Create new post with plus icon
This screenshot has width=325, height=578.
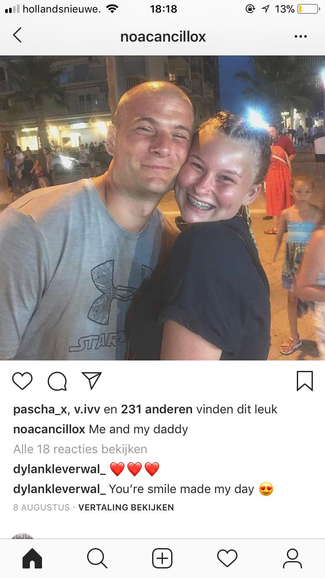(162, 558)
